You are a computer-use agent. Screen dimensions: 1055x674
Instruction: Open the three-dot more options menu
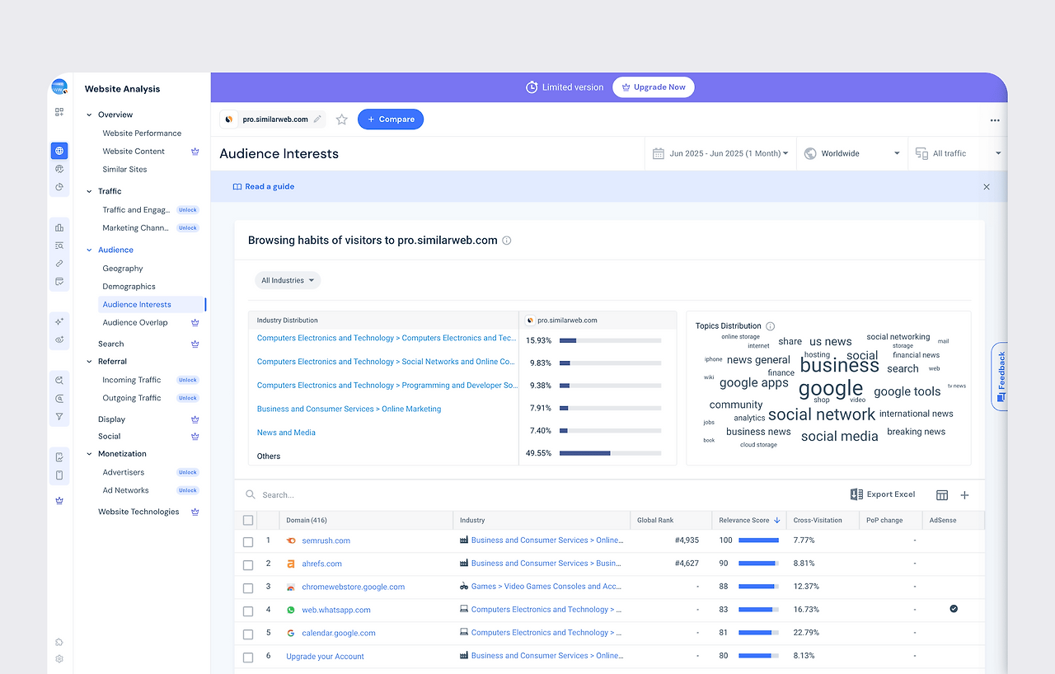tap(995, 120)
